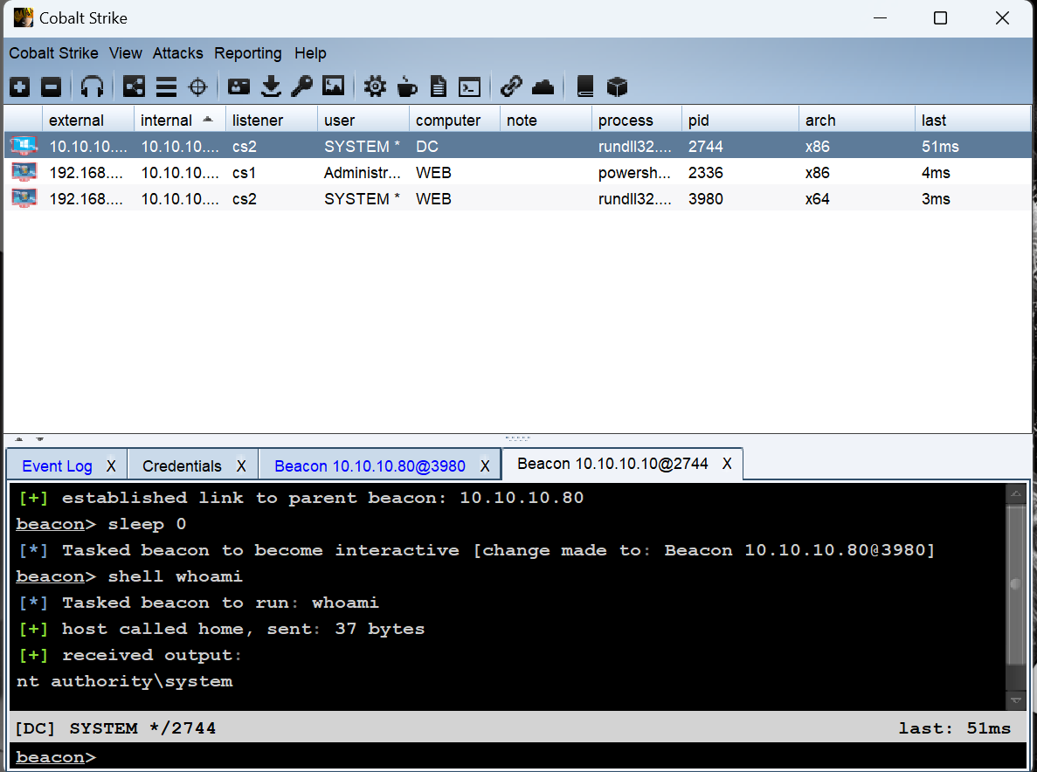Viewport: 1037px width, 772px height.
Task: Click the cloud manage web server icon
Action: click(543, 86)
